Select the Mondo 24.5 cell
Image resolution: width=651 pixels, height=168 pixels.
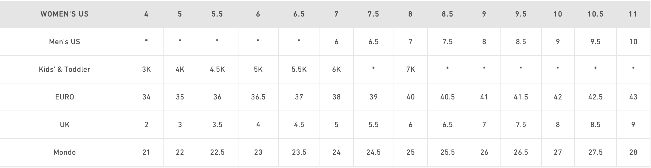coord(374,152)
